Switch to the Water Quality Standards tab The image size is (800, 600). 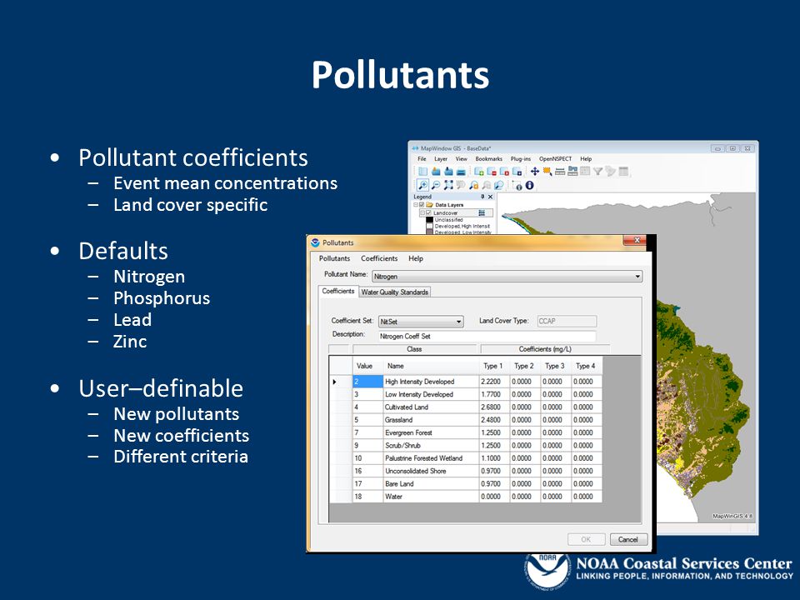click(x=395, y=292)
